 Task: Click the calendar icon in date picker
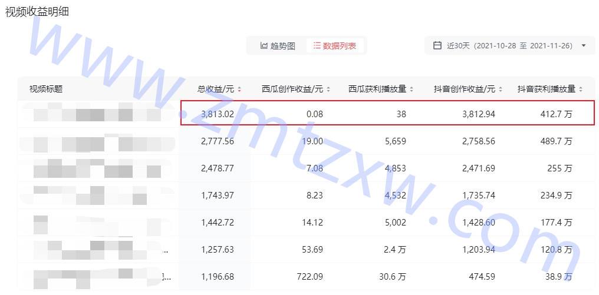(x=437, y=45)
